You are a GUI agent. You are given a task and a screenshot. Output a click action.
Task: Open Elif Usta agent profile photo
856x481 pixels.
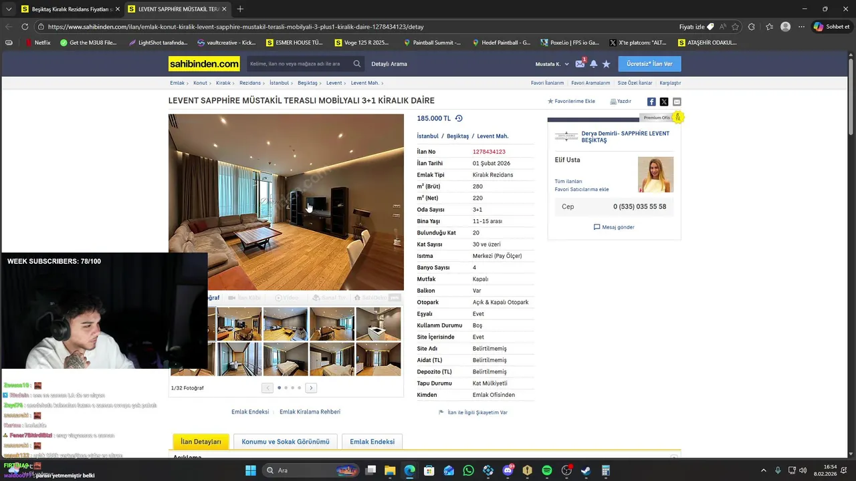tap(655, 174)
